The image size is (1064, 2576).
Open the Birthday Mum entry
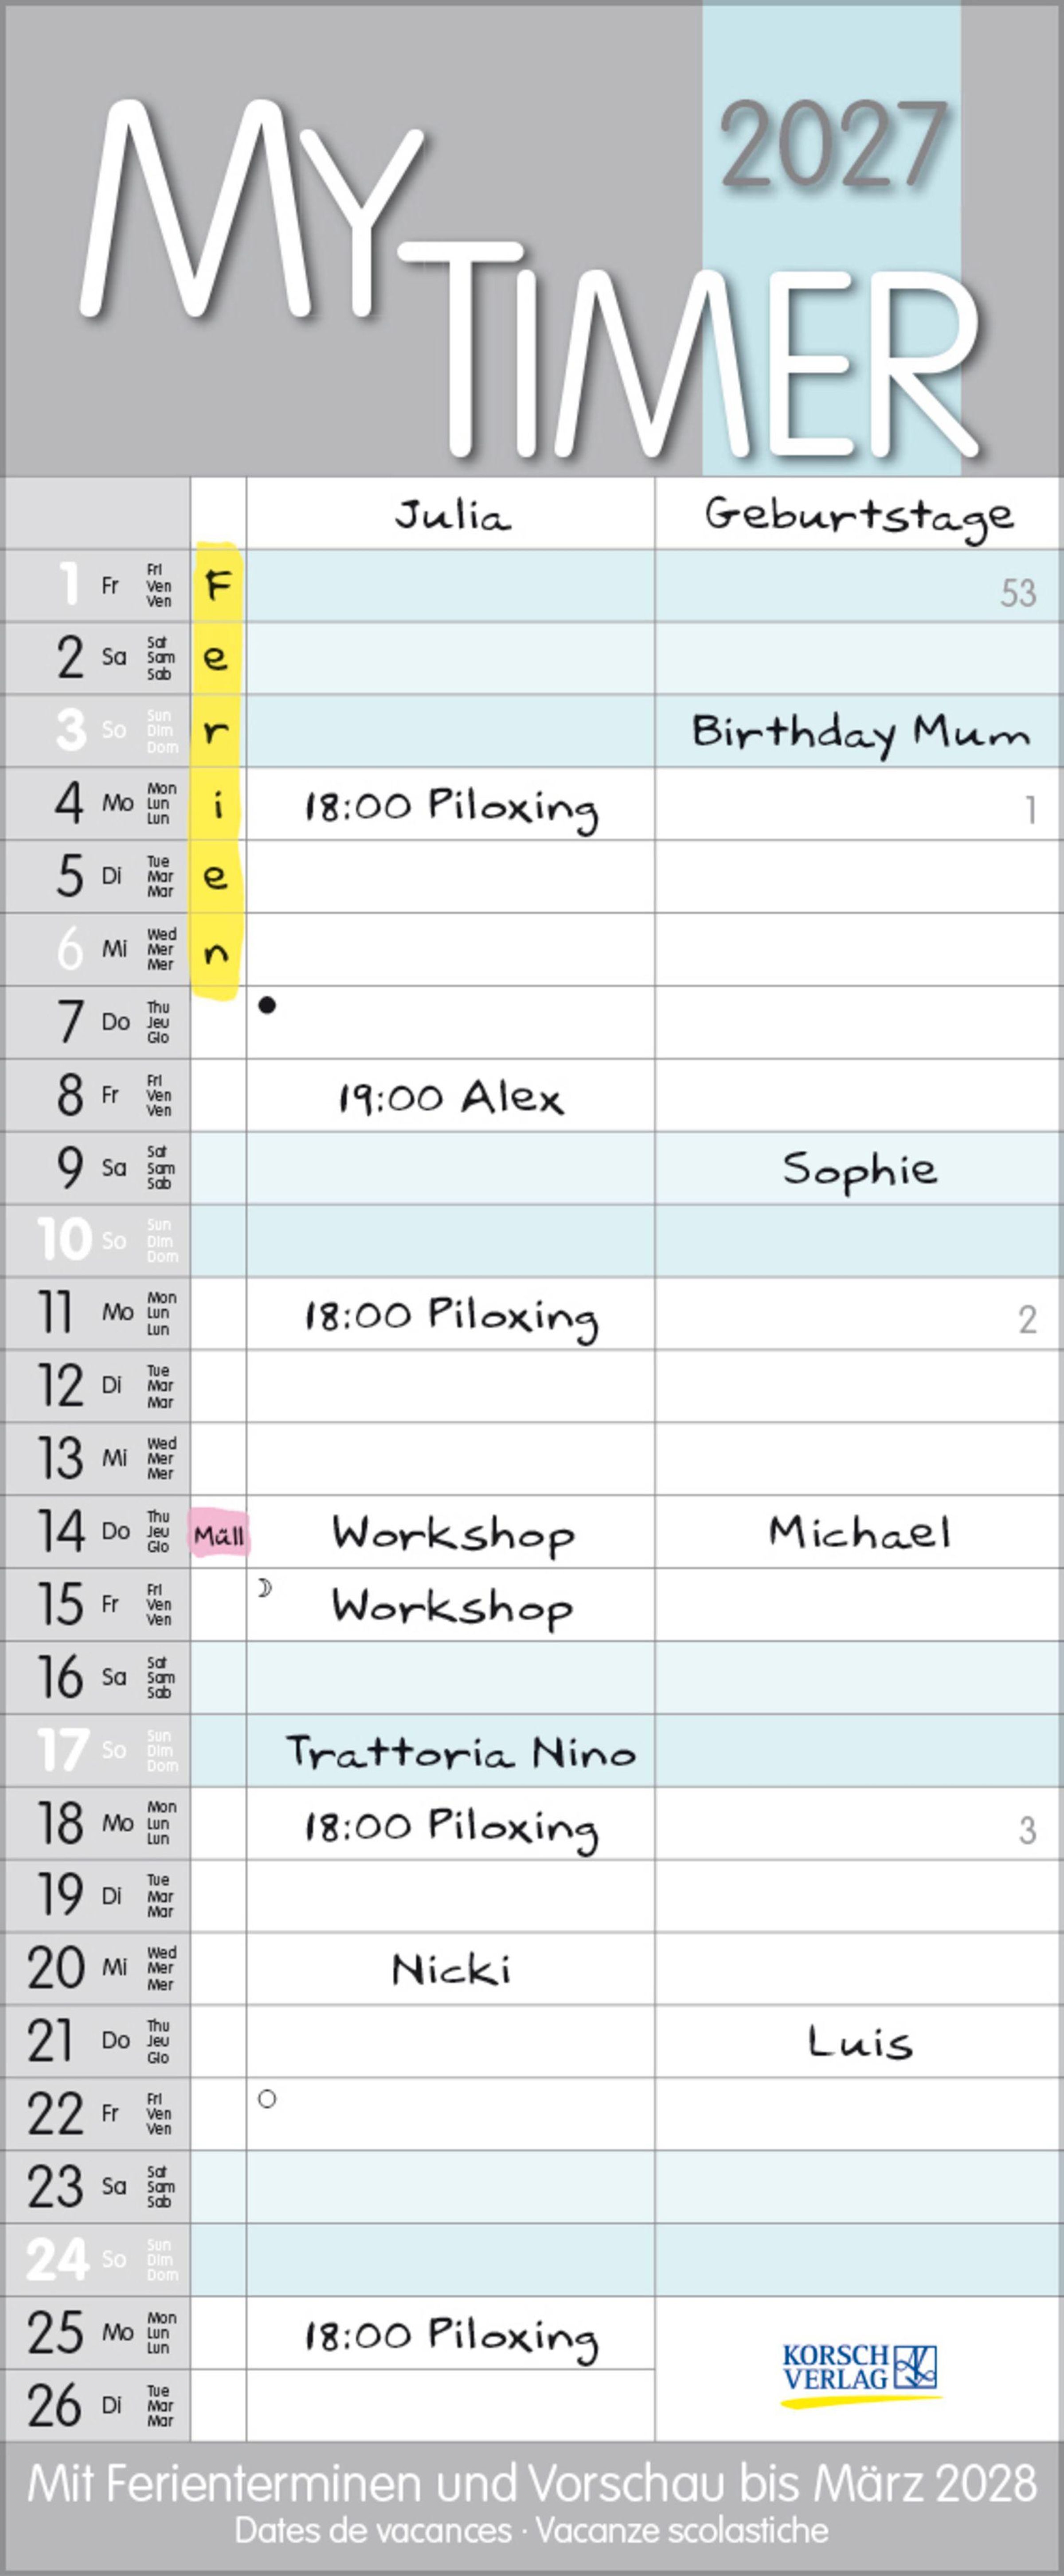point(860,733)
